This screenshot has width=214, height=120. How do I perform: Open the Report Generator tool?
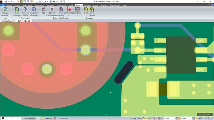click(x=6, y=12)
